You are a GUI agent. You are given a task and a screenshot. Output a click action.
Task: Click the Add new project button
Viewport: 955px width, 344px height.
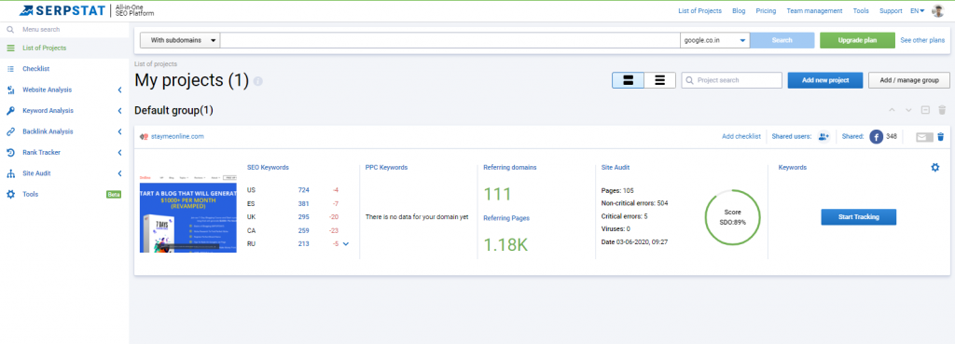tap(825, 80)
